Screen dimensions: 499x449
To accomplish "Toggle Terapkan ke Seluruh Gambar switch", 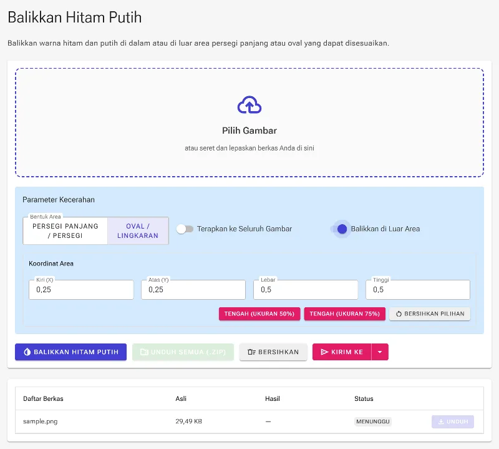I will tap(185, 229).
